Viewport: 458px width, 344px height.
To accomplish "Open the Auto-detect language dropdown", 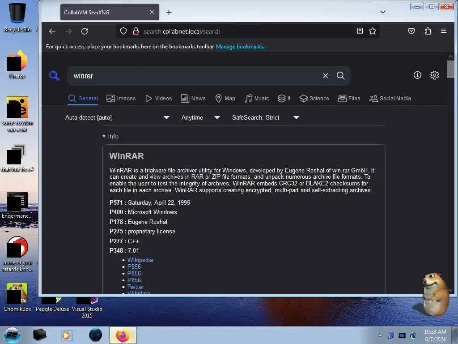I will click(117, 118).
